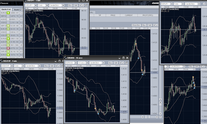Image resolution: width=207 pixels, height=124 pixels.
Task: Select the GBP/USD 1.4874 quote row
Action: click(x=12, y=16)
